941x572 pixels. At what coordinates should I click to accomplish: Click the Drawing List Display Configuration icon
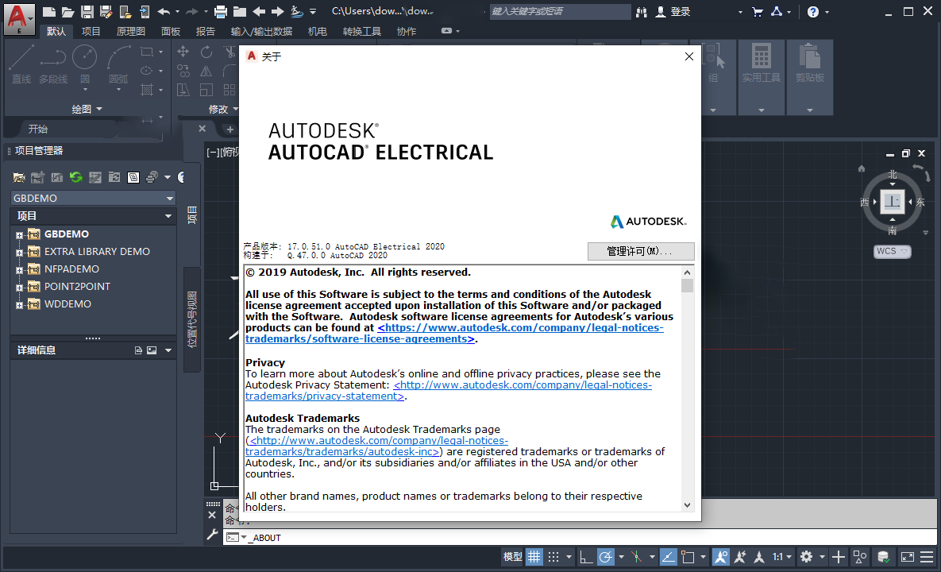pos(133,177)
